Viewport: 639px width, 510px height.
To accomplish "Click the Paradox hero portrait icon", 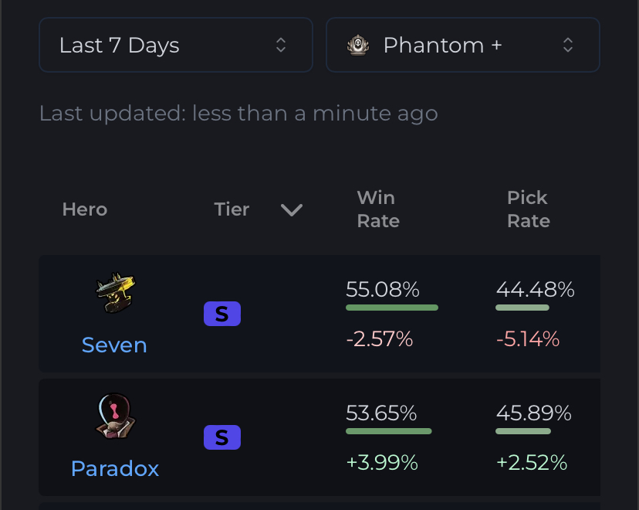I will coord(115,416).
